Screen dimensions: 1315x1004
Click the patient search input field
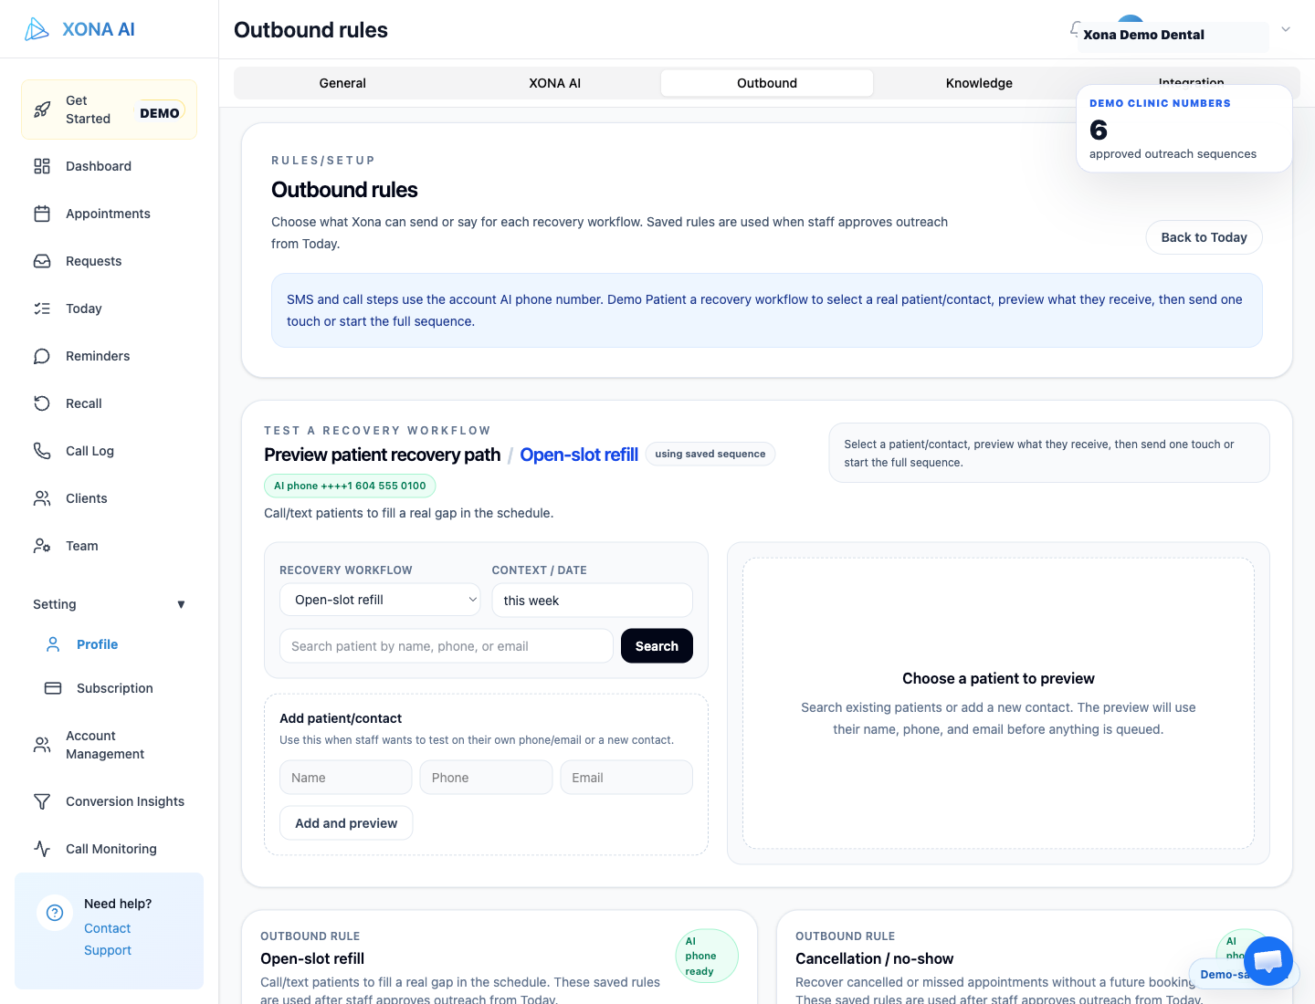point(447,646)
